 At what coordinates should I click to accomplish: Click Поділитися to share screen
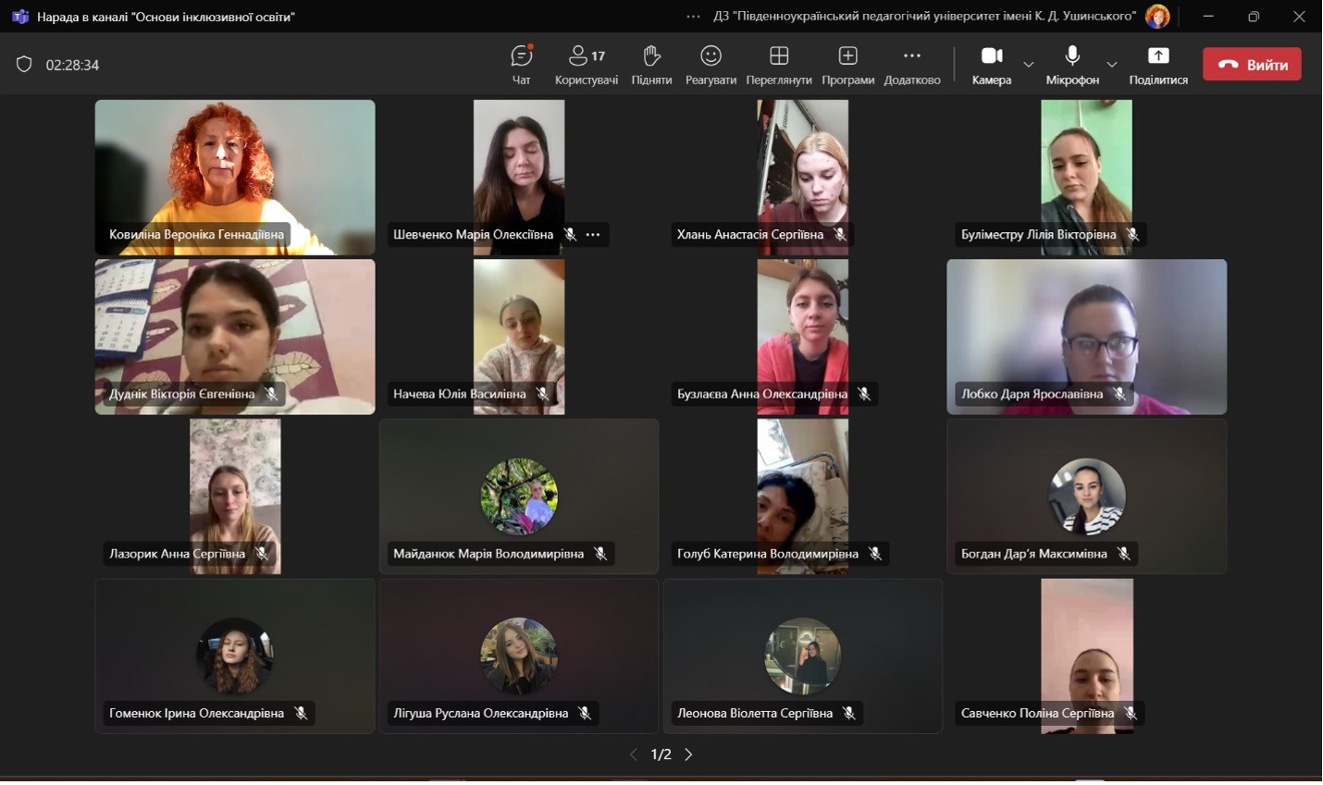(1158, 65)
